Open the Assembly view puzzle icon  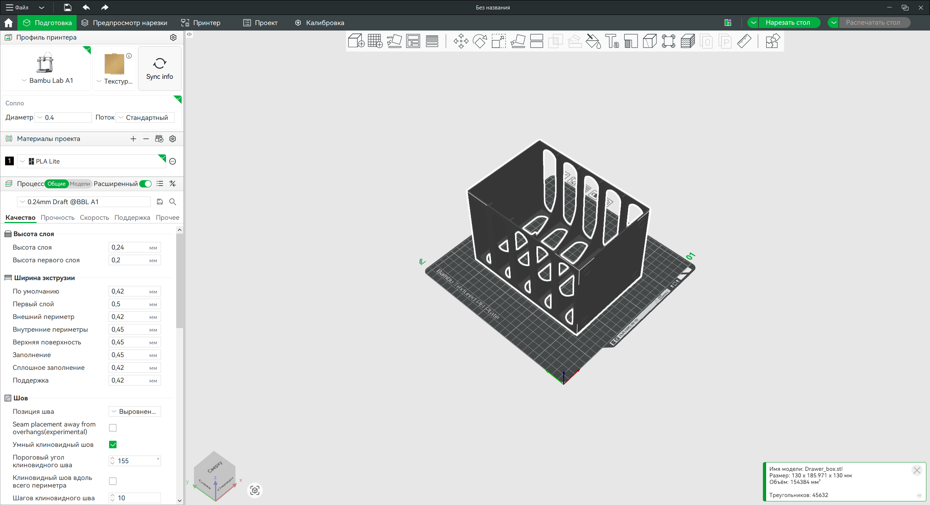click(x=772, y=41)
